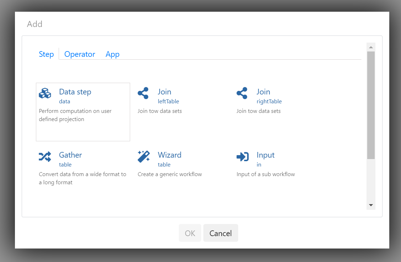
Task: Click the OK button
Action: click(190, 233)
